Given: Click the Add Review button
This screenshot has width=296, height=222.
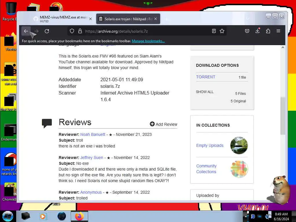Looking at the screenshot, I should [164, 124].
